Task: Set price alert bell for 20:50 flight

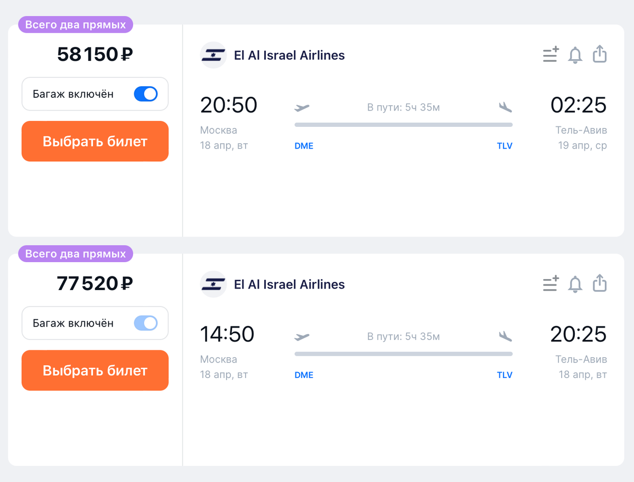Action: pos(575,54)
